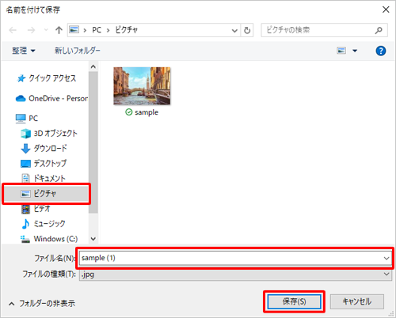The image size is (396, 318).
Task: Open the ダウンロード folder
Action: click(50, 149)
